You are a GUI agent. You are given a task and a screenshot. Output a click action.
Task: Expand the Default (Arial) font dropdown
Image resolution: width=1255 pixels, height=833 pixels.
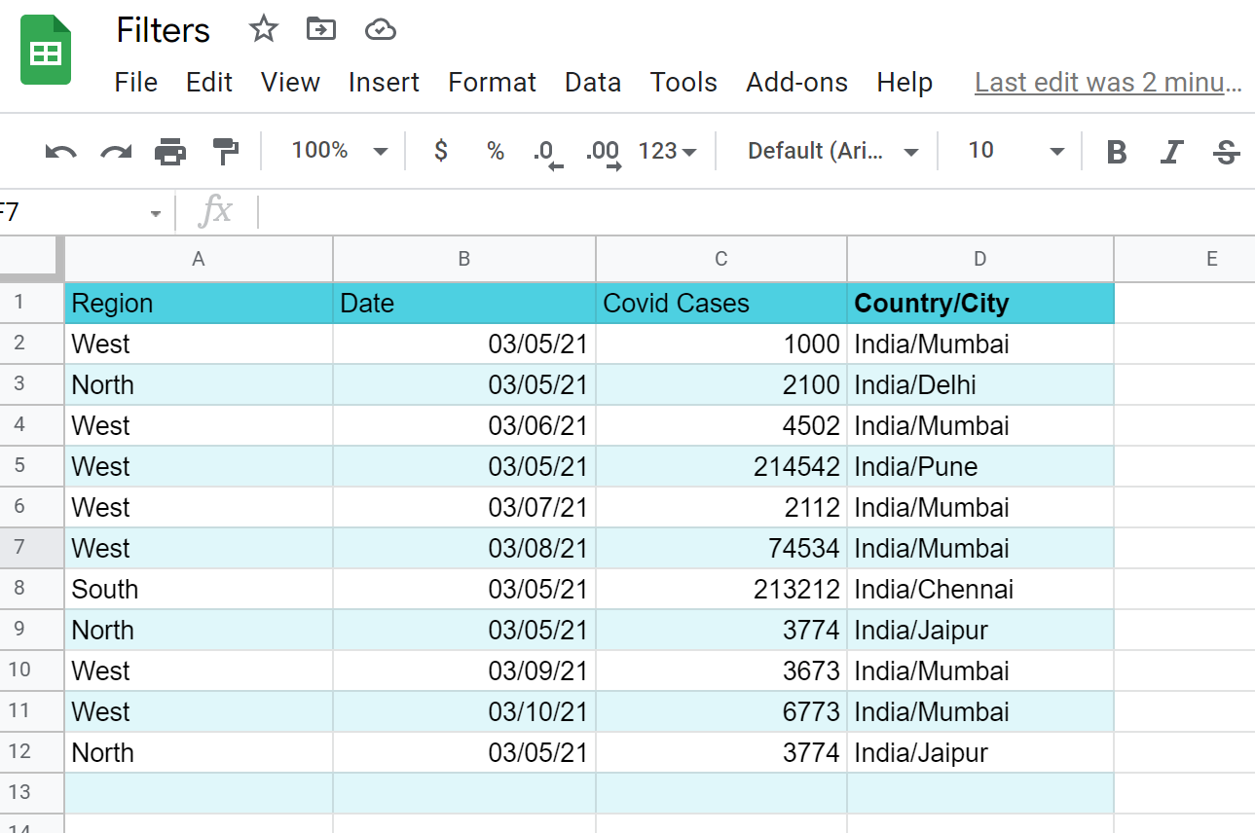(x=832, y=151)
